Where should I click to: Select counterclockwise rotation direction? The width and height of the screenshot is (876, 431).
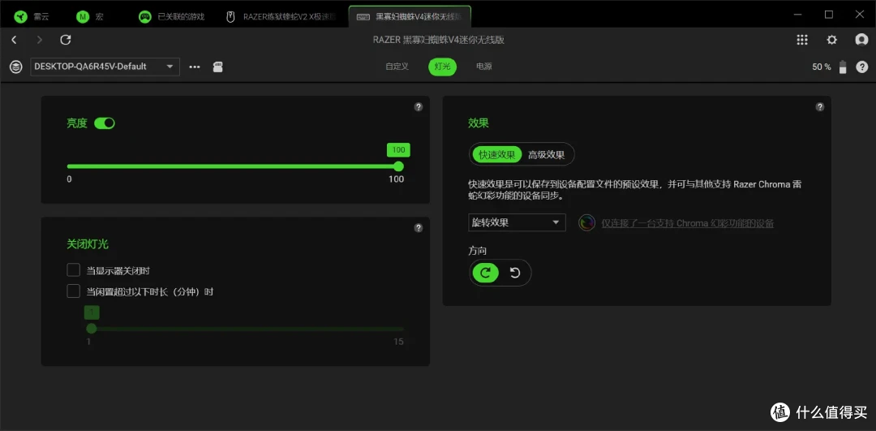point(515,273)
